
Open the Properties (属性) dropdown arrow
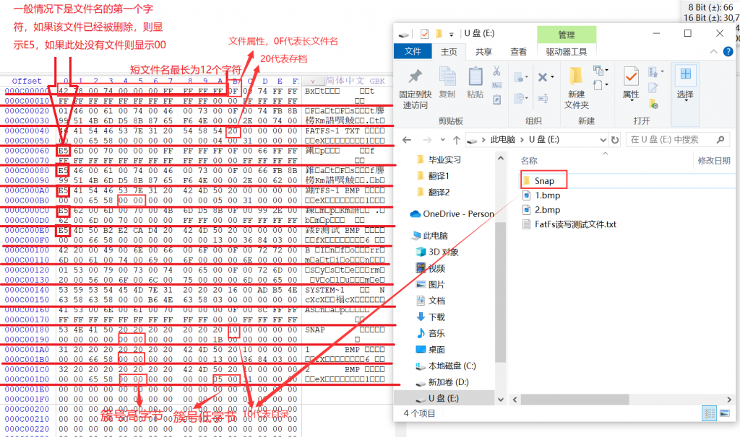click(631, 100)
